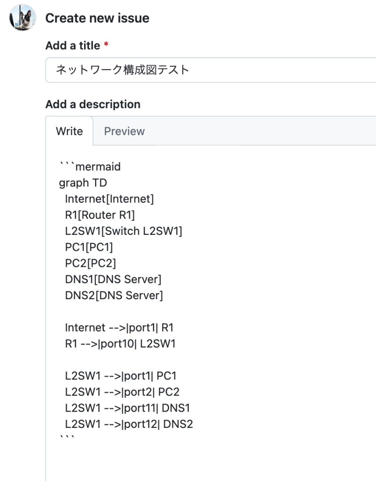Viewport: 376px width, 481px height.
Task: Switch to the Preview tab
Action: 124,132
